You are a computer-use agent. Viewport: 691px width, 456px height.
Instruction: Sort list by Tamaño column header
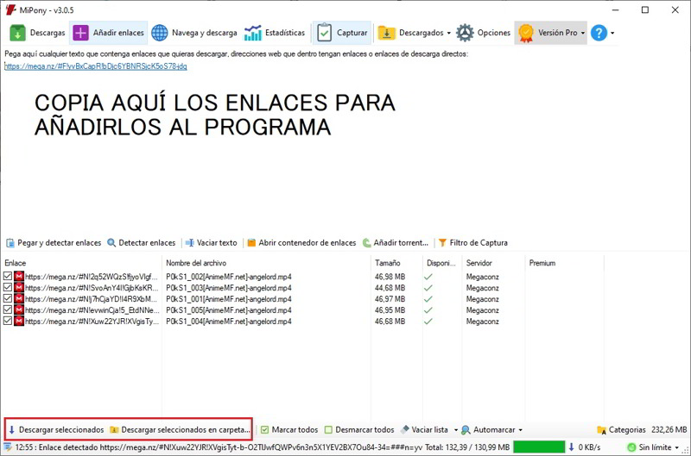[x=388, y=263]
